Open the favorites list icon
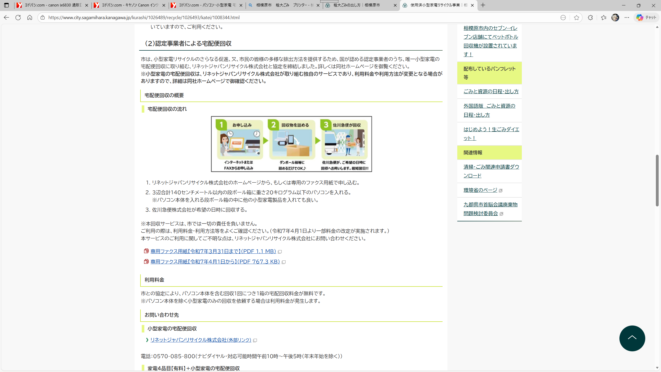661x372 pixels. click(603, 18)
